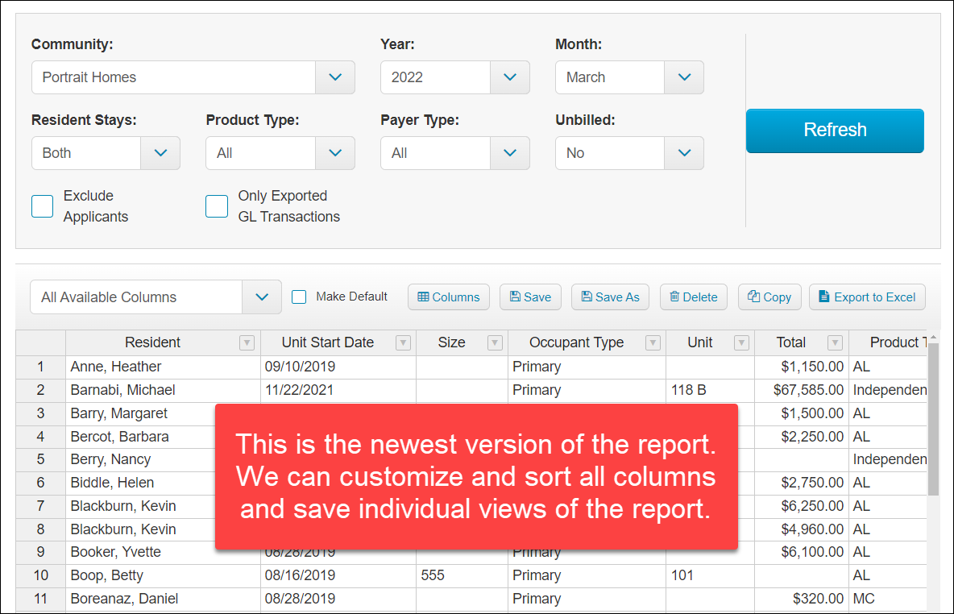954x614 pixels.
Task: Open the filter on Unit Start Date
Action: (403, 342)
